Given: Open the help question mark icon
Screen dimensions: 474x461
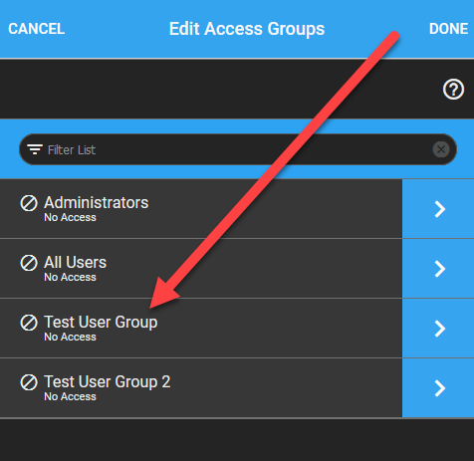Looking at the screenshot, I should pos(453,89).
